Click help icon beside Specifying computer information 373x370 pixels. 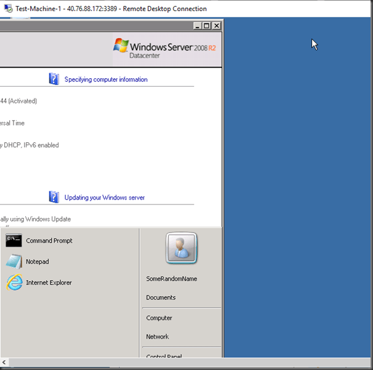point(54,79)
